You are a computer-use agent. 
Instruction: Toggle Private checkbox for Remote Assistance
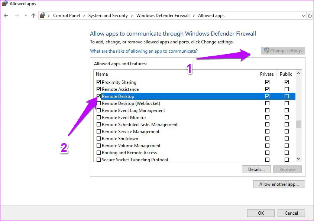267,89
